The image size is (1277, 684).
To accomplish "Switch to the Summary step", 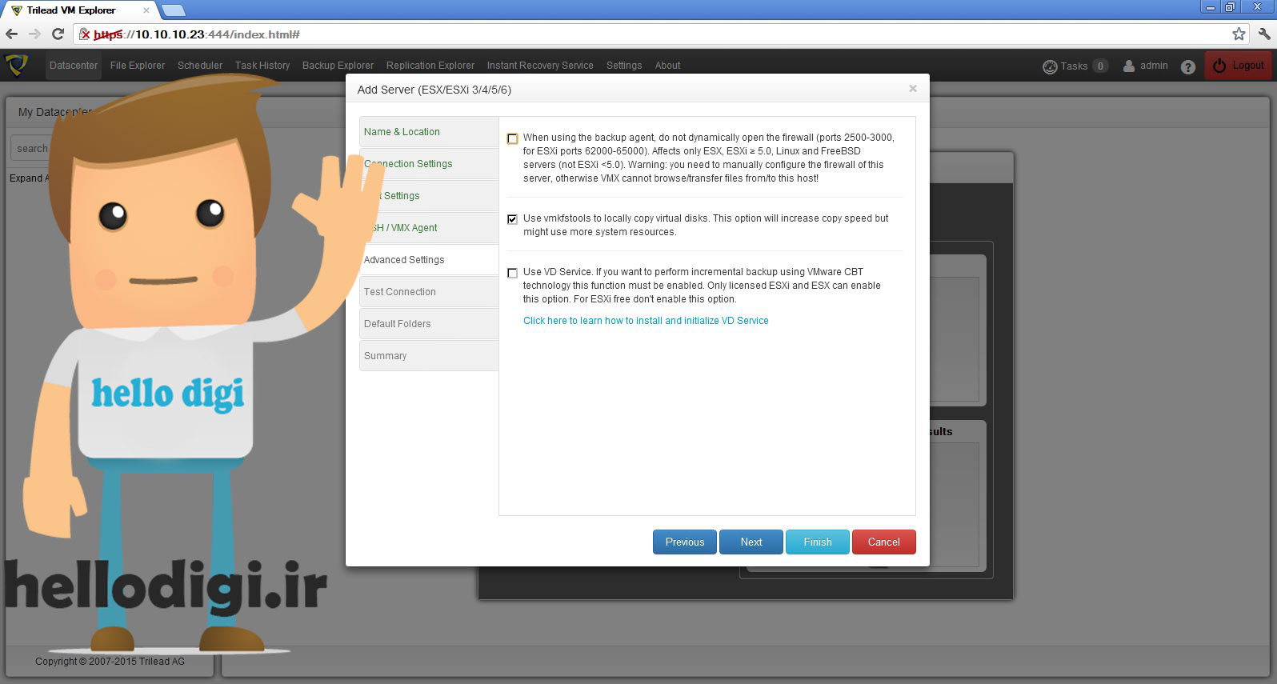I will click(429, 356).
